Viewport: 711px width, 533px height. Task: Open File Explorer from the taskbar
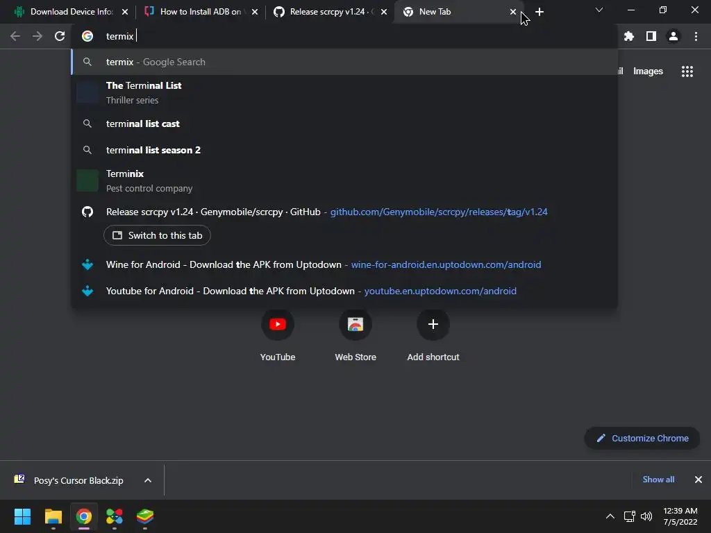53,516
